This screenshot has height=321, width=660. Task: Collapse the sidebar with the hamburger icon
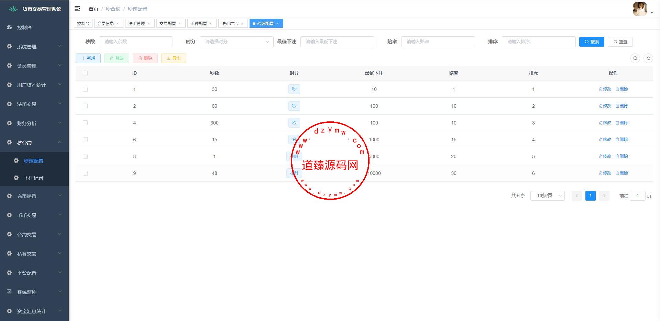tap(77, 9)
